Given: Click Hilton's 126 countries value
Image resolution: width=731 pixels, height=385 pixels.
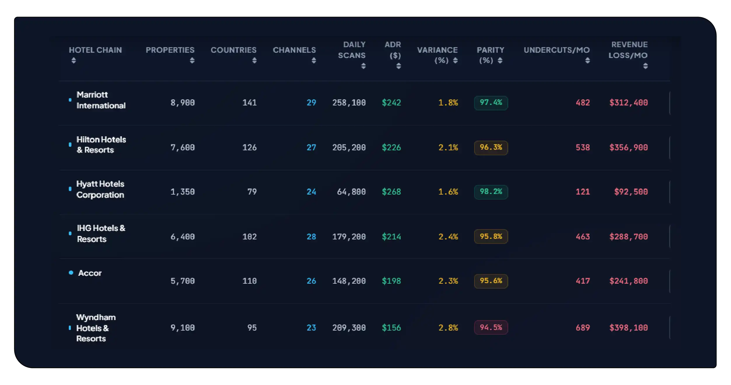Looking at the screenshot, I should [250, 148].
